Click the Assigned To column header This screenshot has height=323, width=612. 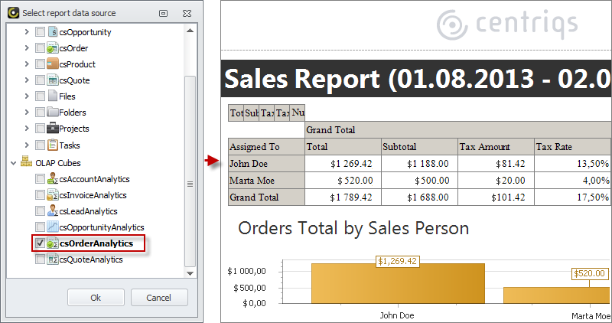(x=266, y=146)
